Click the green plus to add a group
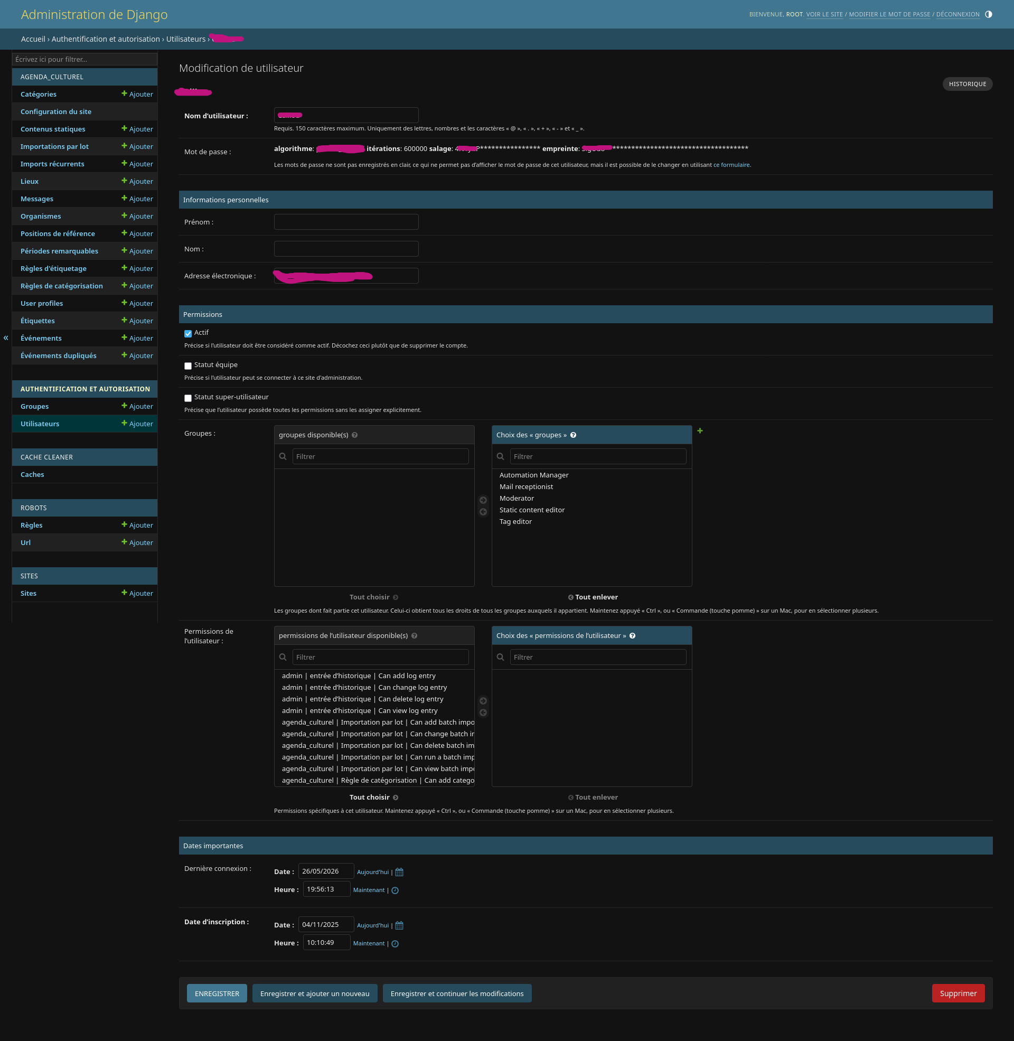The image size is (1014, 1041). click(x=700, y=431)
